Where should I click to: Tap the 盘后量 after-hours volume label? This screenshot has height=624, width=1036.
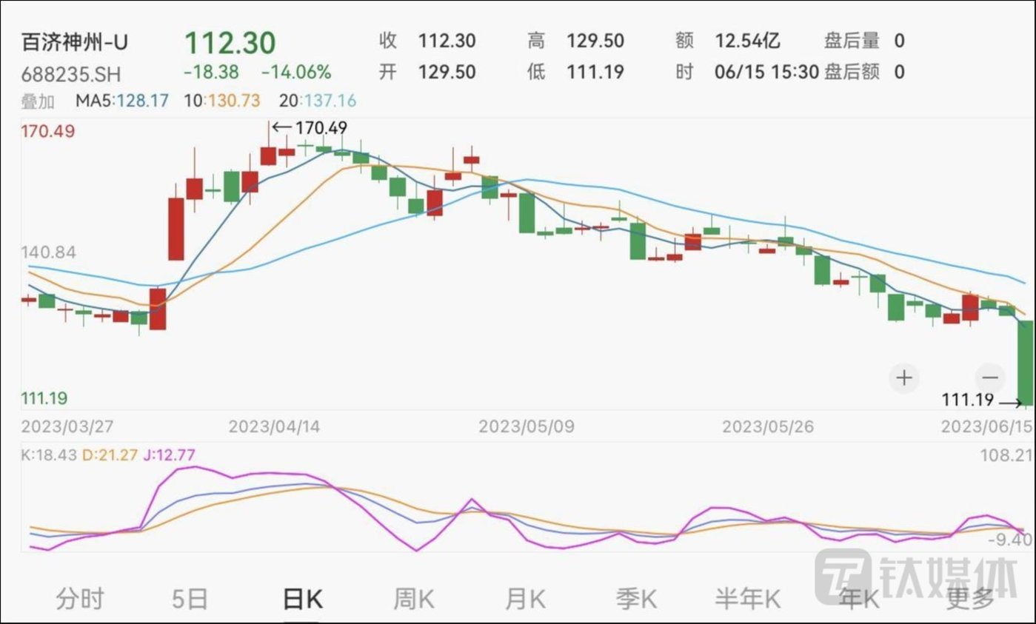pos(852,41)
